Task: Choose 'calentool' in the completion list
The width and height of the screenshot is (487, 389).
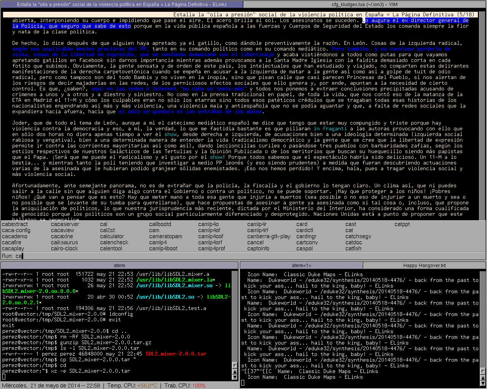Action: point(111,248)
